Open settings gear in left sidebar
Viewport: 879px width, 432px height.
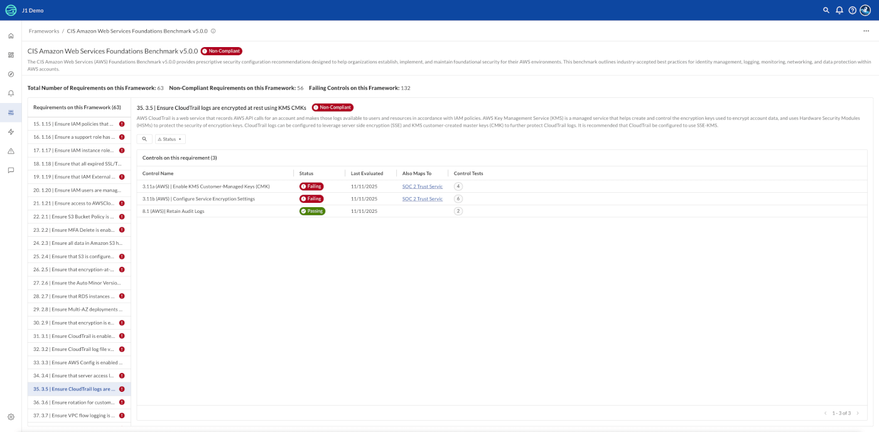tap(11, 417)
